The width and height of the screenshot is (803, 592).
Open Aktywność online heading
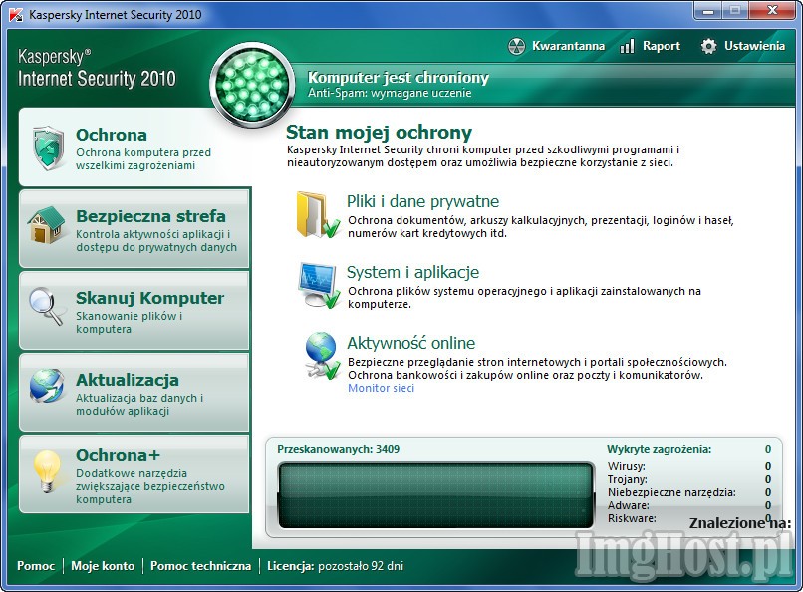point(410,343)
